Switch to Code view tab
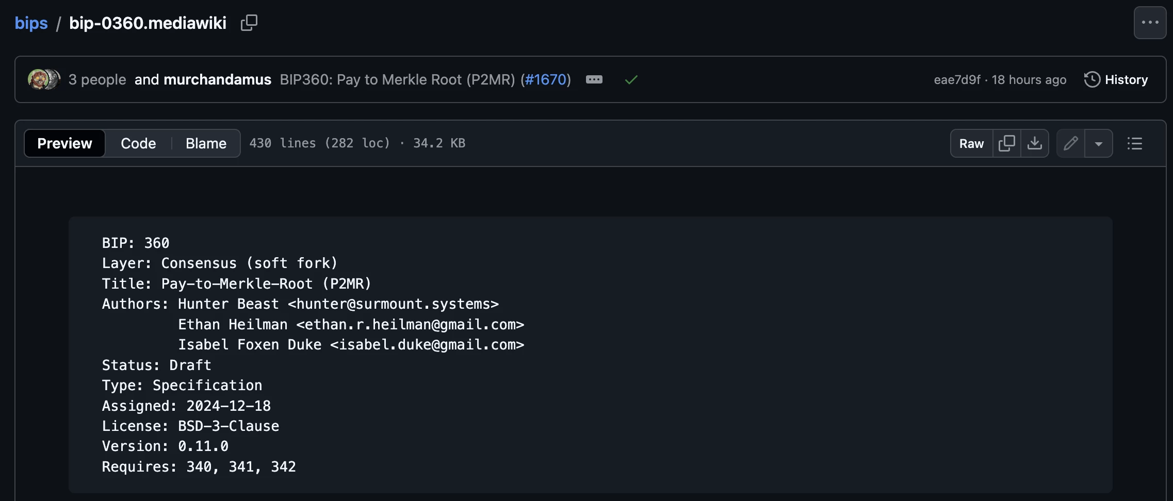 [x=138, y=143]
